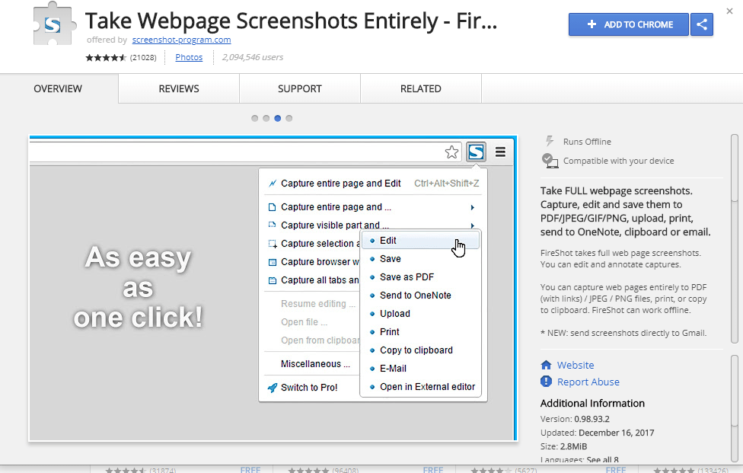Open the Report Abuse link
The height and width of the screenshot is (473, 743).
tap(588, 382)
